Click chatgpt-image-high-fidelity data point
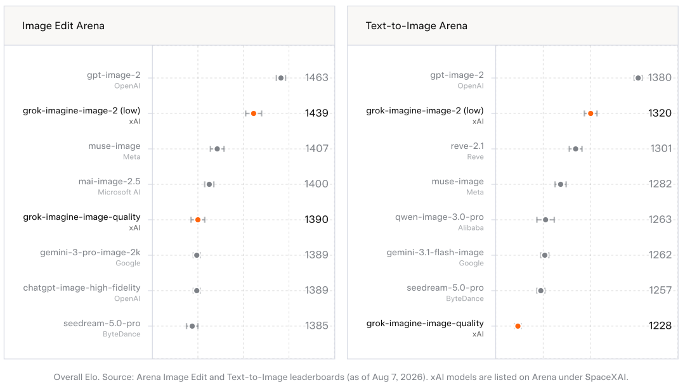Viewport: 685px width, 387px height. [x=197, y=291]
